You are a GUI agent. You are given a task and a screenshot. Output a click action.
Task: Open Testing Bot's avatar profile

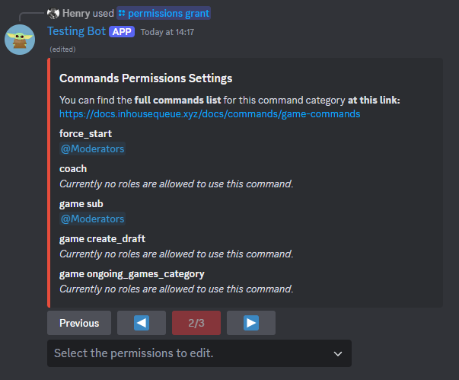[x=20, y=40]
